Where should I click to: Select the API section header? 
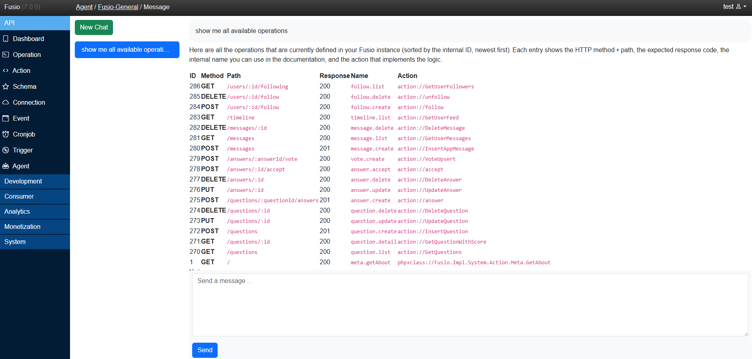pos(35,23)
